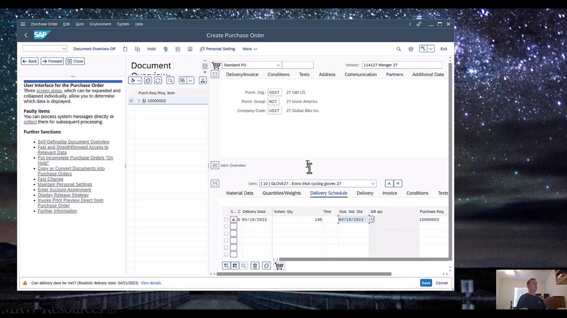Click select all icon below schedule table
Viewport: 567px width, 318px height.
235,265
